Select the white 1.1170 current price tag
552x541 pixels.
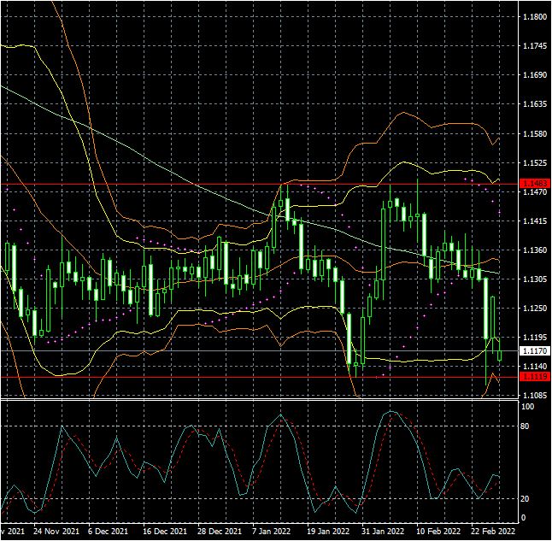(x=535, y=350)
